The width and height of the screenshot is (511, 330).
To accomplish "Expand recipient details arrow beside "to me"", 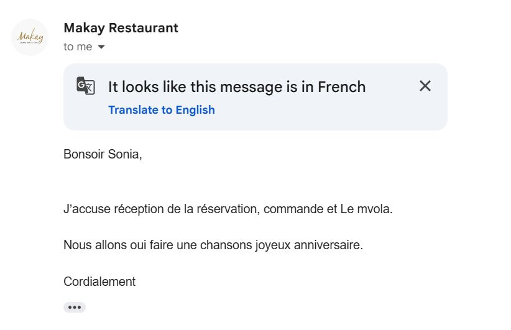I will [x=101, y=47].
